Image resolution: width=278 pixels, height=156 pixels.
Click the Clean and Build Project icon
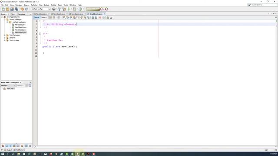click(64, 9)
